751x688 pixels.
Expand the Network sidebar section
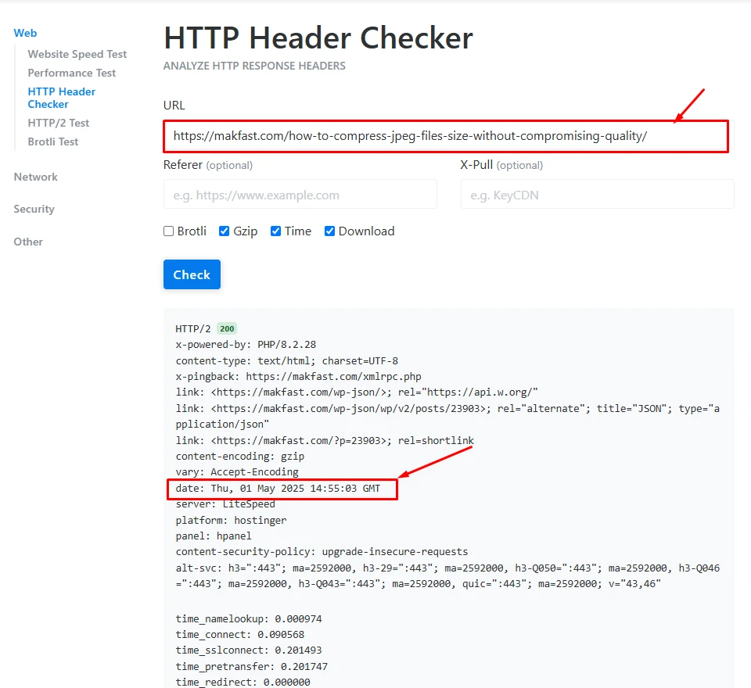coord(35,177)
